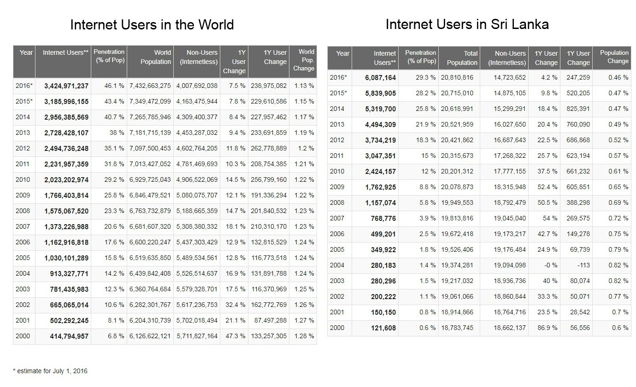Select the 'Internet Users in Sri Lanka' title
636x387 pixels.
[467, 24]
